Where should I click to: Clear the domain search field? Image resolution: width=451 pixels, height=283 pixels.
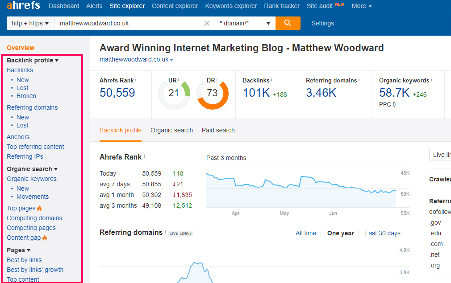tap(207, 23)
